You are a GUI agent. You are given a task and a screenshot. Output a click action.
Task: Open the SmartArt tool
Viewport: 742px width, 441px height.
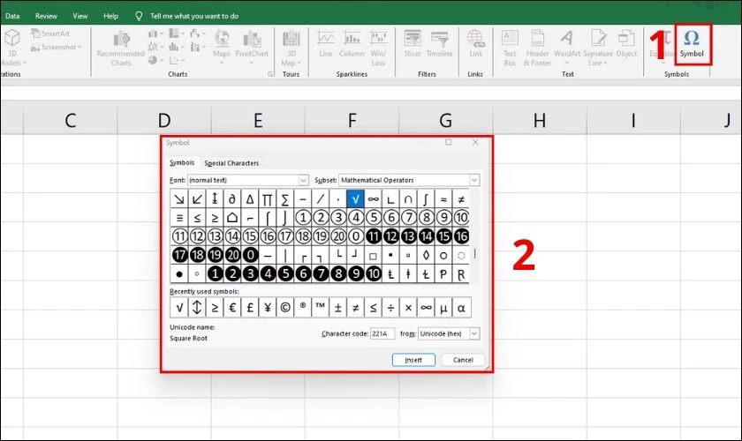(50, 34)
